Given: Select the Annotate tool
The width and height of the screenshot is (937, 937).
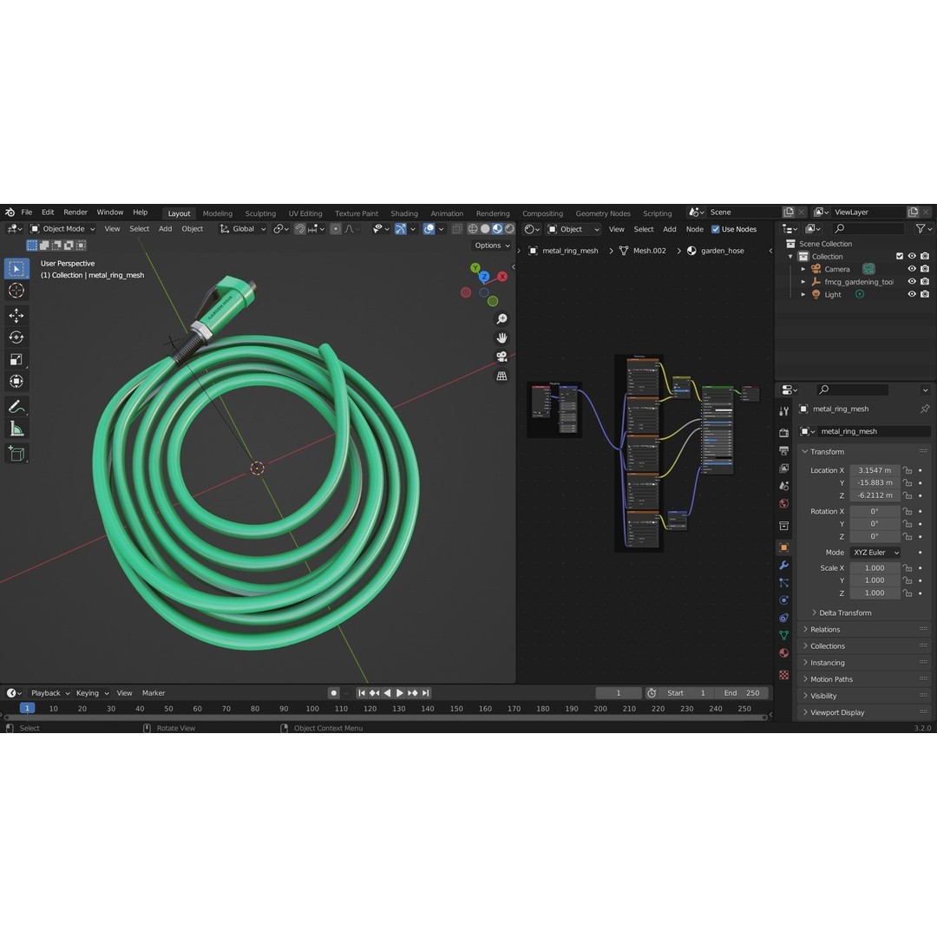Looking at the screenshot, I should [x=16, y=407].
